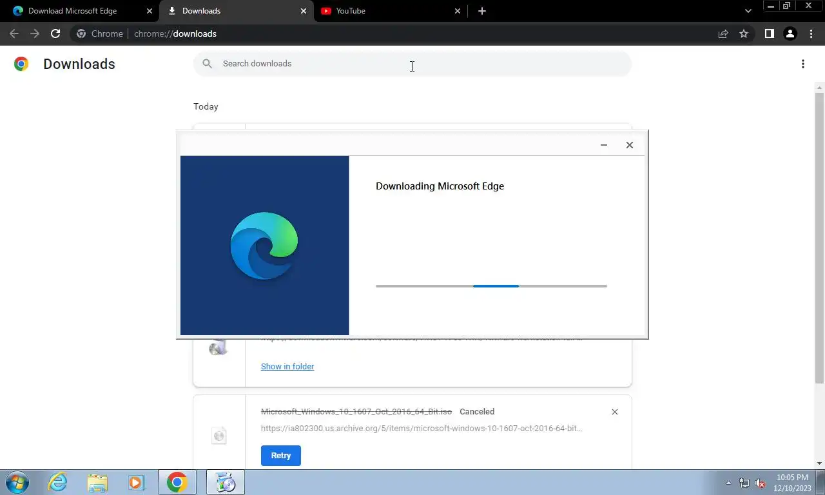Go back to previous page
This screenshot has height=495, width=825.
point(14,34)
